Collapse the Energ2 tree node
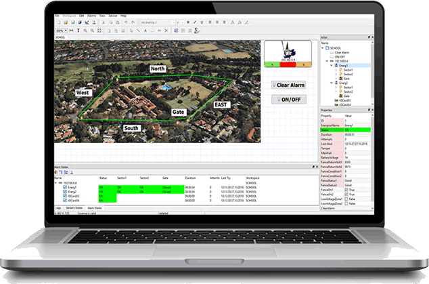 [332, 83]
